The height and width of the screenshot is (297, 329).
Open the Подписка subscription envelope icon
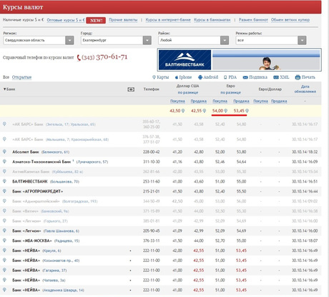[x=245, y=77]
